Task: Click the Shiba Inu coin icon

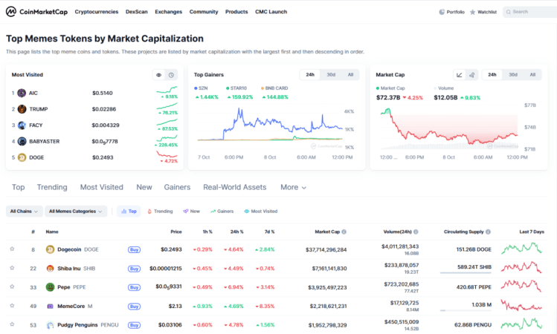Action: pyautogui.click(x=50, y=268)
